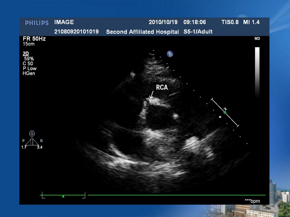
Task: Click the green focus dot on depth scale
Action: point(225,112)
